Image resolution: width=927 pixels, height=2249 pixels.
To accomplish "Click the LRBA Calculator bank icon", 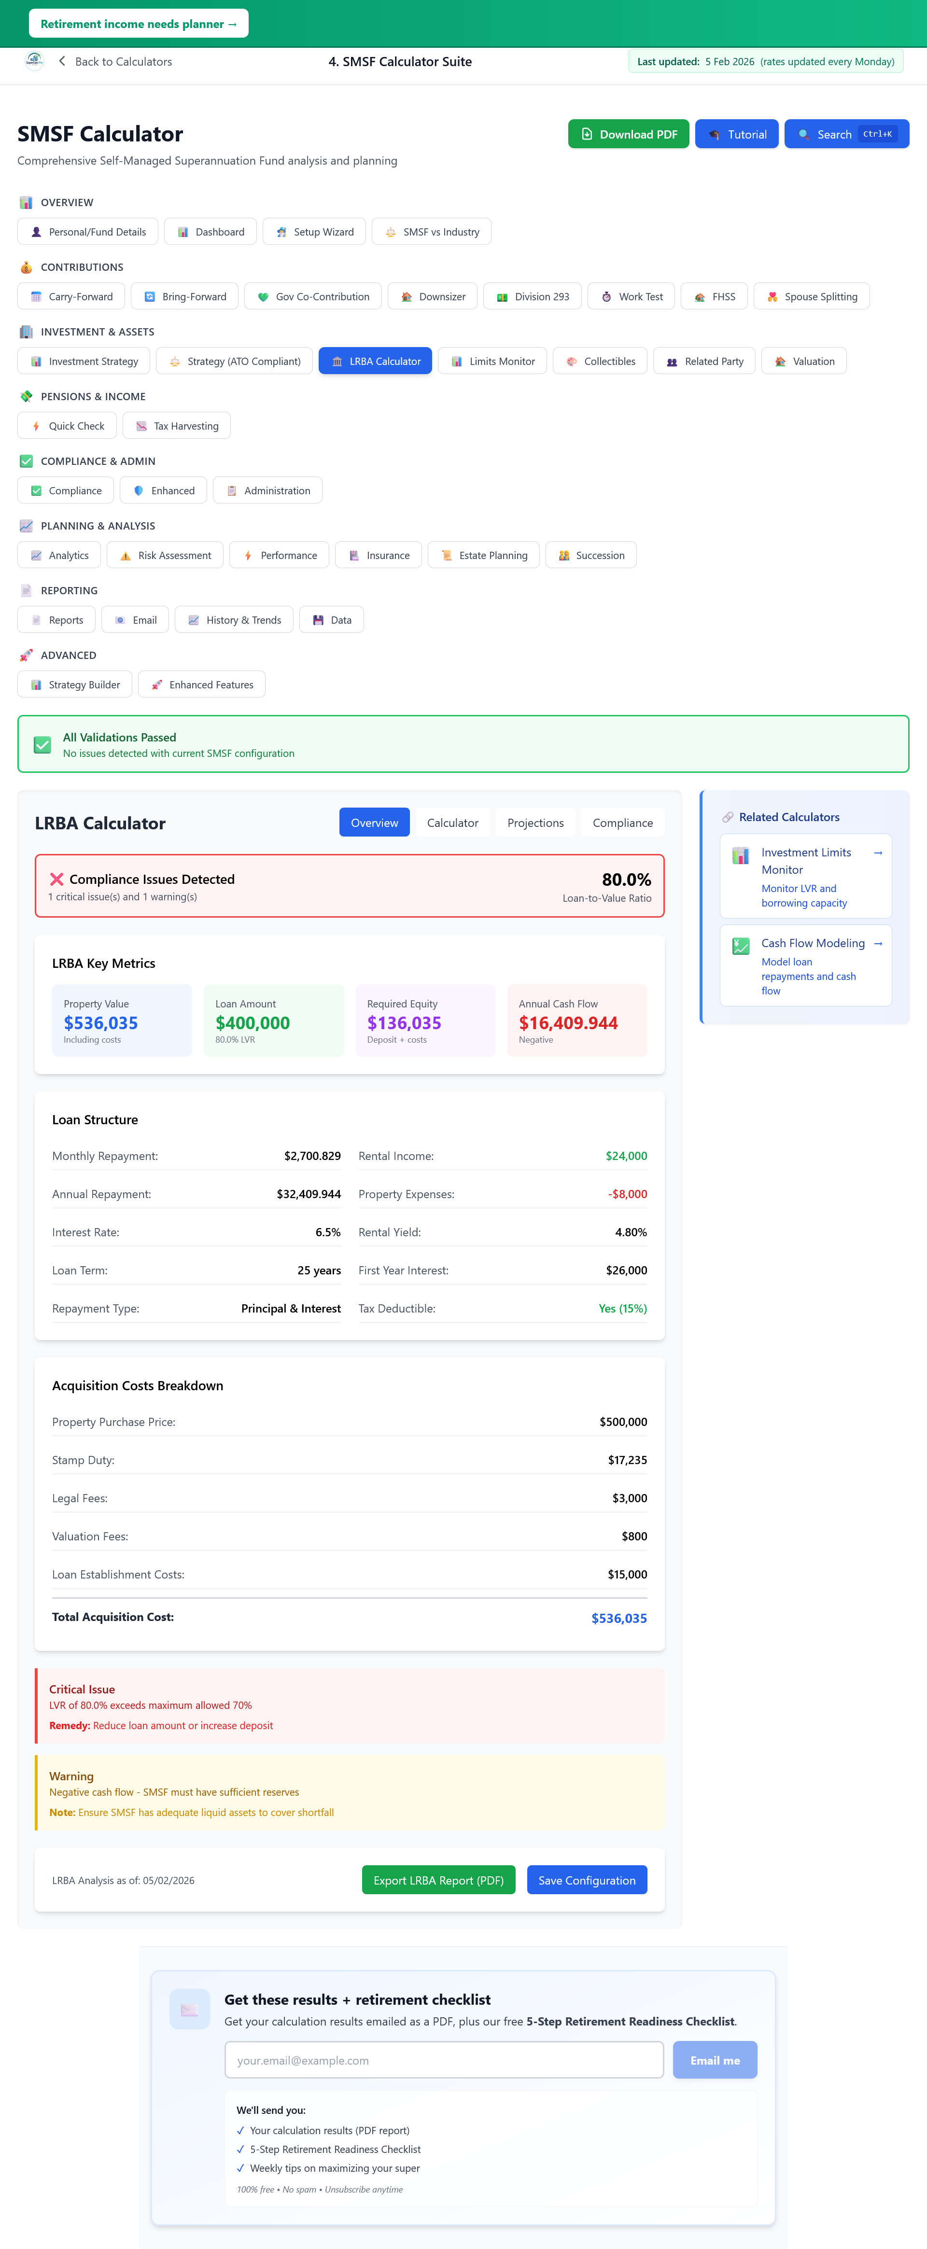I will tap(337, 362).
